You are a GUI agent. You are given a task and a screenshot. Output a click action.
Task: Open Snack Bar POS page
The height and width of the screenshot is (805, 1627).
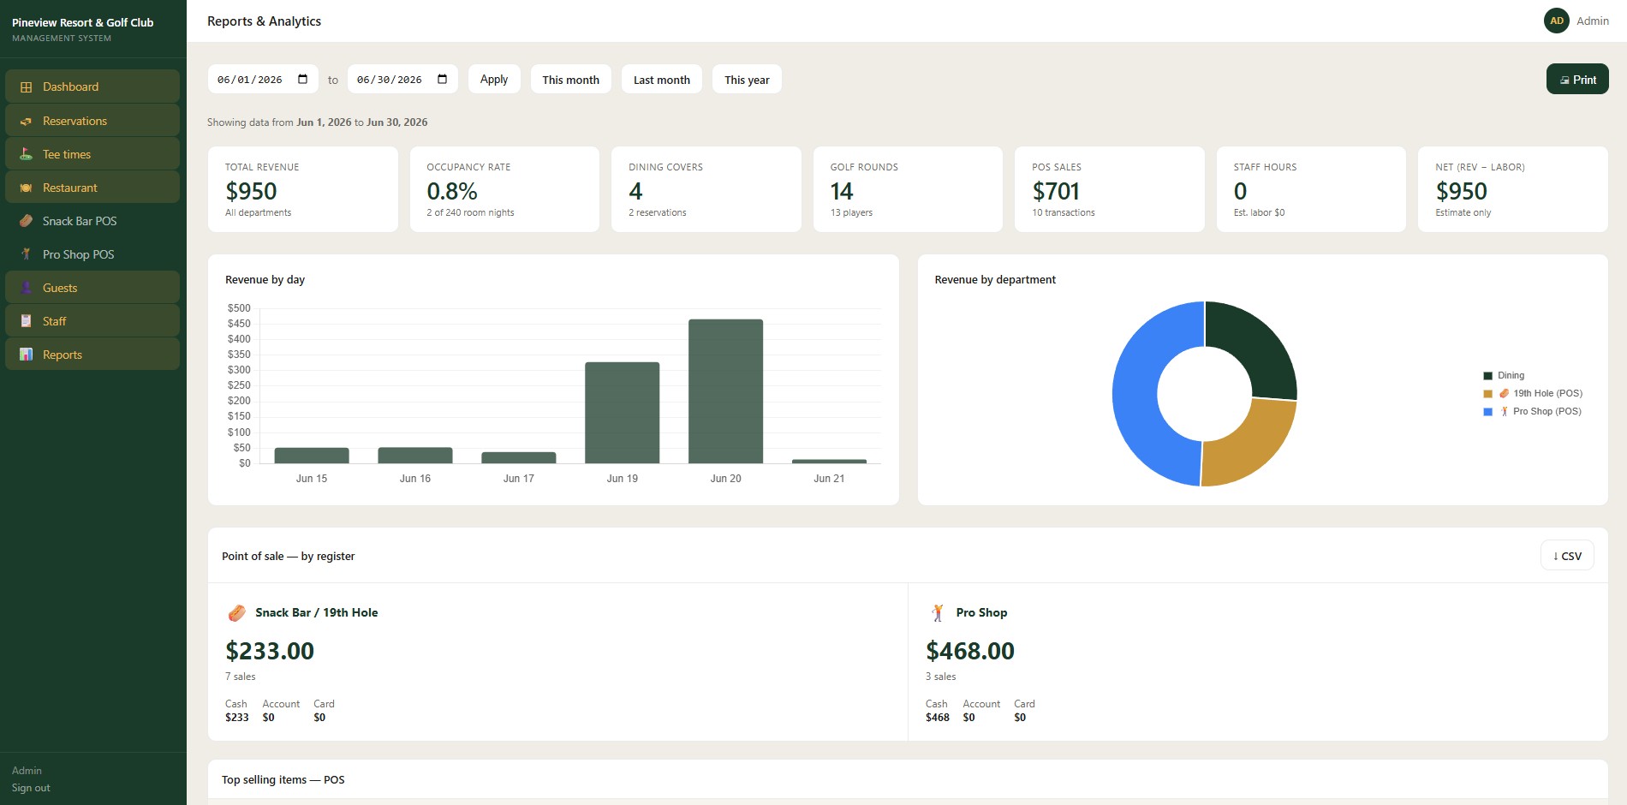pos(92,221)
